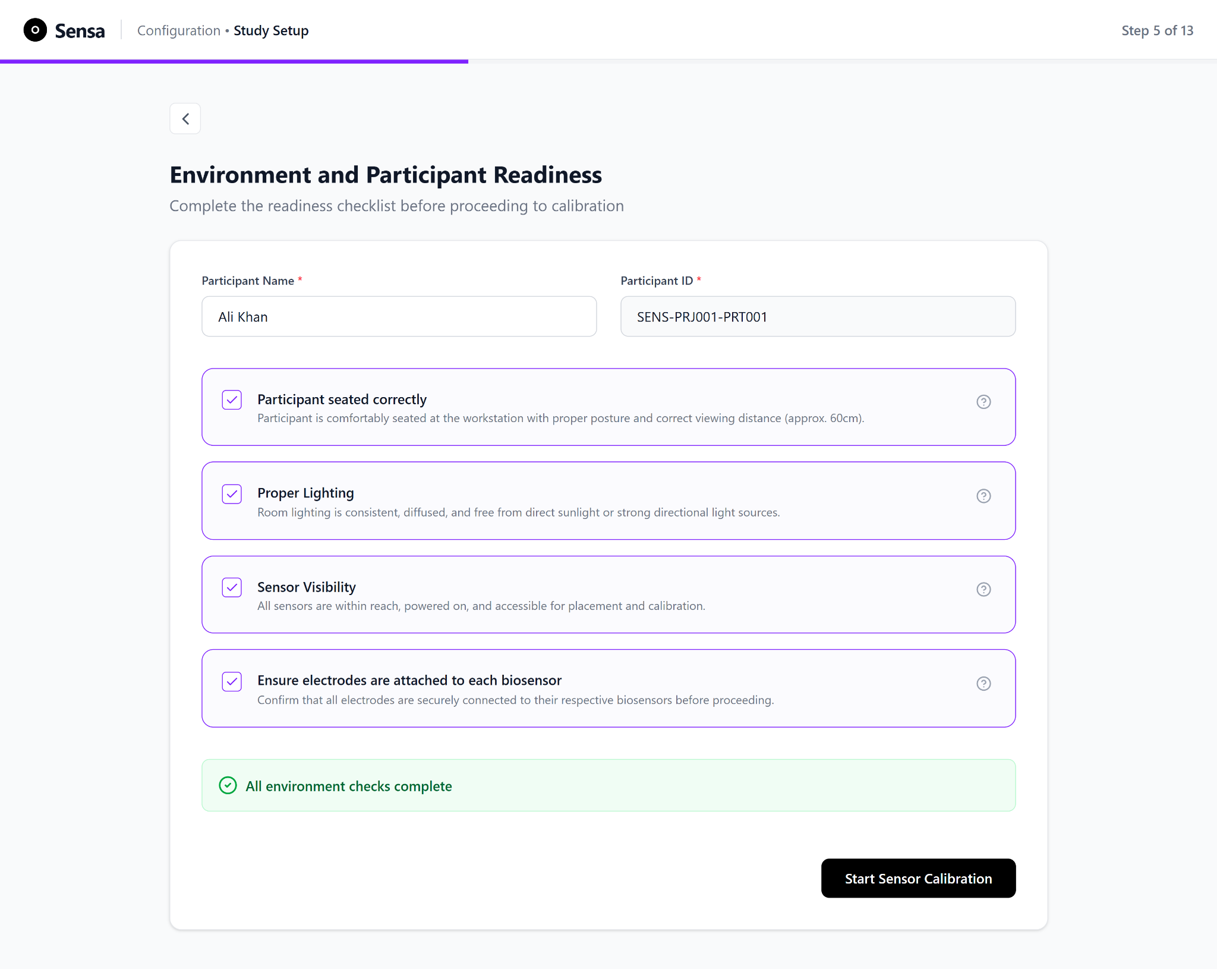The width and height of the screenshot is (1217, 969).
Task: Click the purple step progress bar
Action: [234, 61]
